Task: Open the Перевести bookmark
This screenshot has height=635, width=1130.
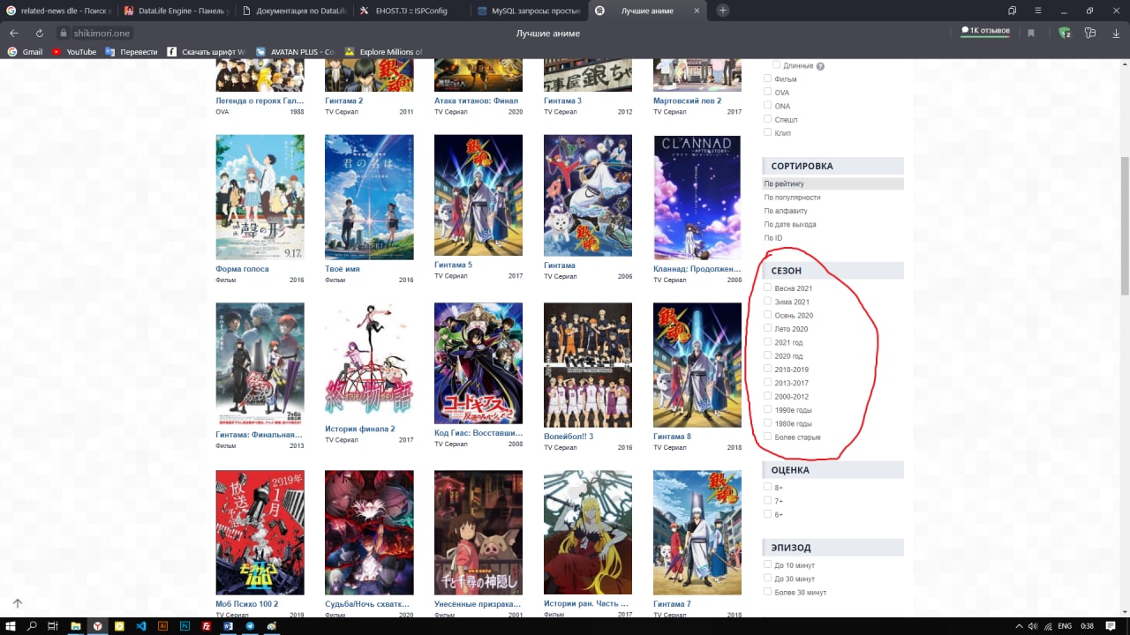Action: 131,52
